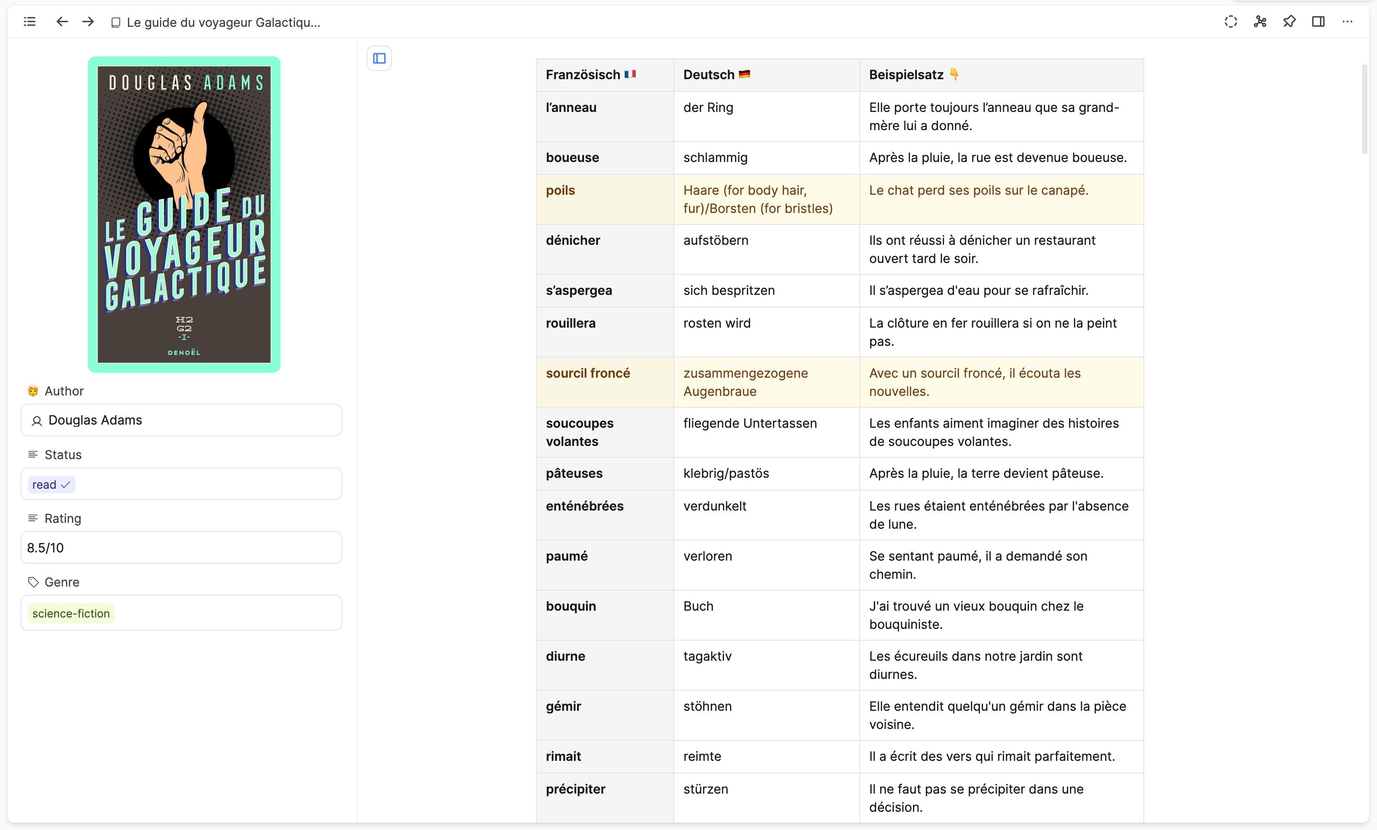This screenshot has width=1377, height=830.
Task: Toggle the right sidebar panel icon
Action: (x=1318, y=22)
